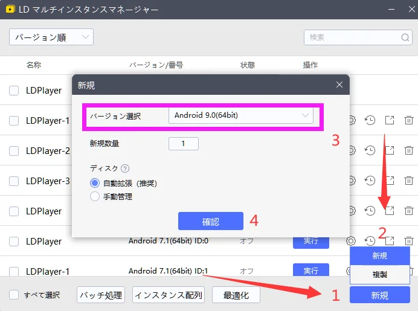The height and width of the screenshot is (311, 418).
Task: Click 実行 for instance ID:0
Action: 311,242
